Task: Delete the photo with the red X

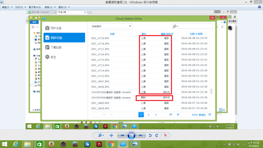Action: coord(165,135)
